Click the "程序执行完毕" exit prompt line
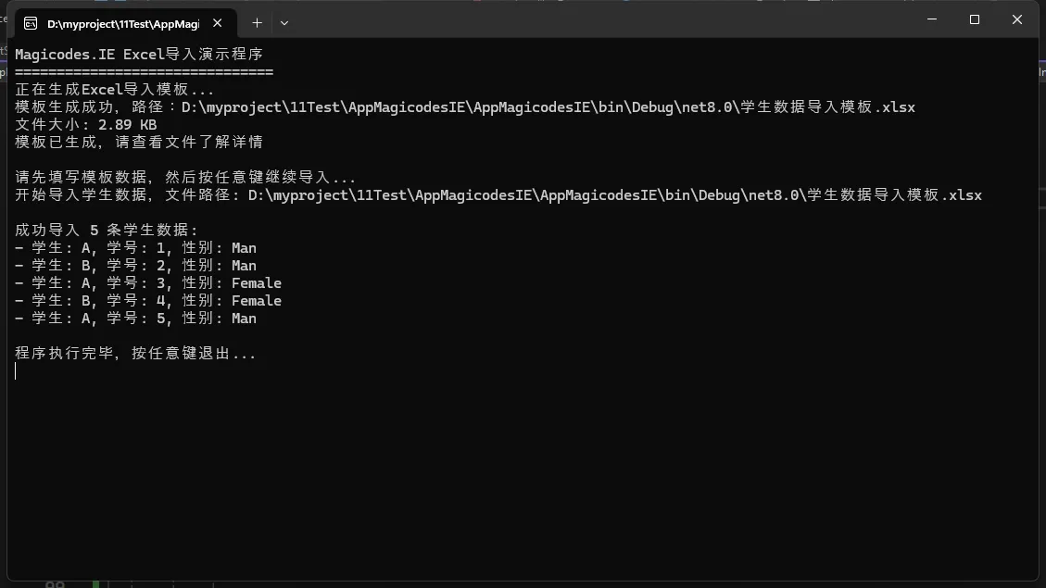Image resolution: width=1046 pixels, height=588 pixels. (135, 354)
